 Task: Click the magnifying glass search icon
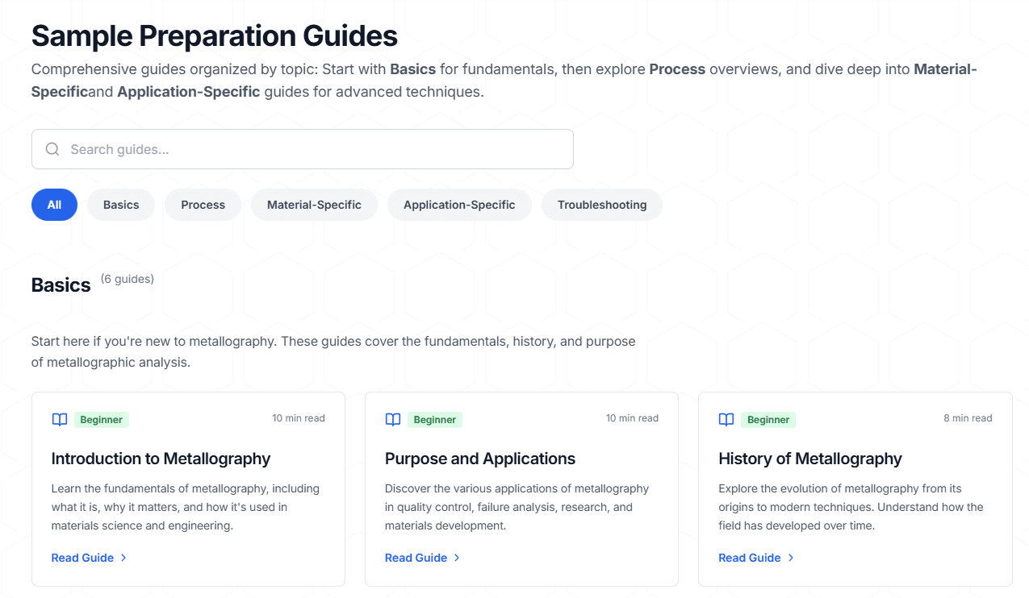tap(52, 149)
